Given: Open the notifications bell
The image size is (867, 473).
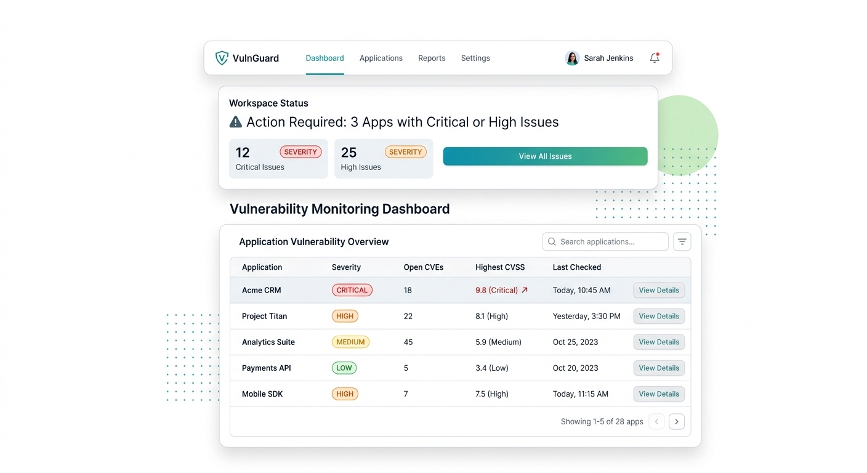Looking at the screenshot, I should coord(655,58).
